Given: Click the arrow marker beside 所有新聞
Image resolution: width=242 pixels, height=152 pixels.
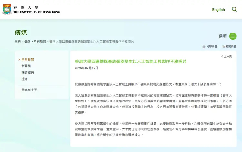Looking at the screenshot, I should pyautogui.click(x=19, y=60).
